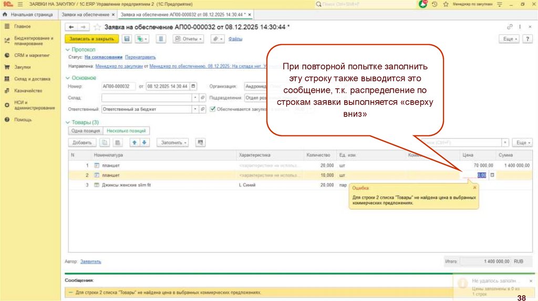Click the 'Перенаправить' link
Screen dimensions: 538x301
pyautogui.click(x=141, y=57)
